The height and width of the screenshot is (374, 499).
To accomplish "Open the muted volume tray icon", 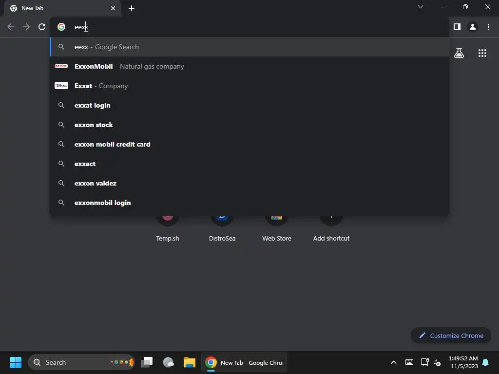I will coord(437,362).
